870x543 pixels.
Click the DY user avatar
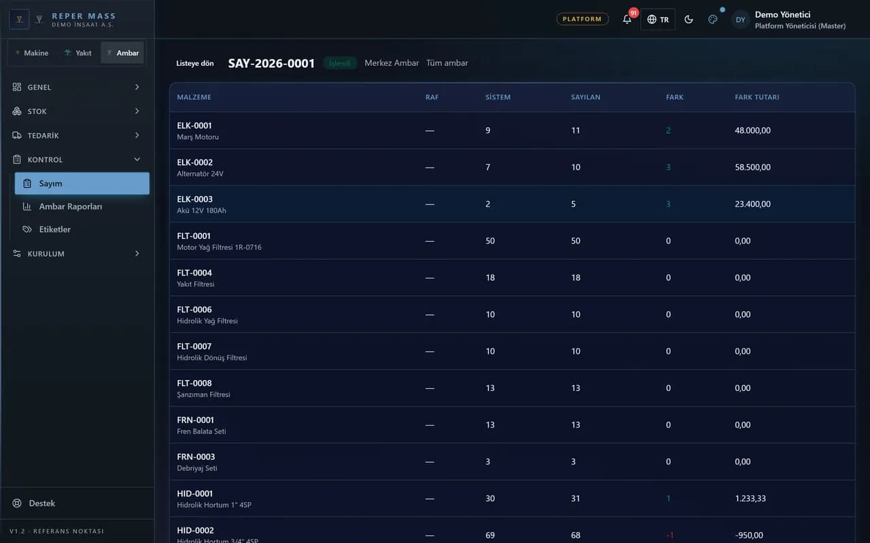click(x=741, y=20)
